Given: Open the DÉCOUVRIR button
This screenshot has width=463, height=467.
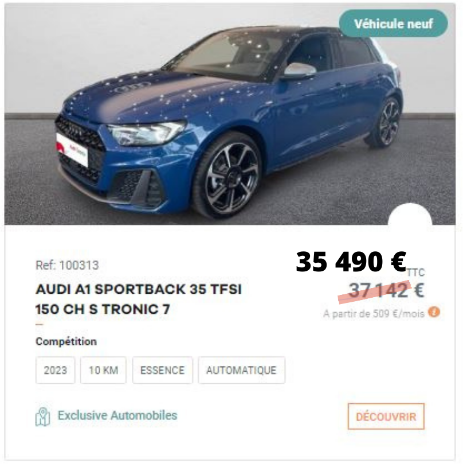Looking at the screenshot, I should point(386,417).
